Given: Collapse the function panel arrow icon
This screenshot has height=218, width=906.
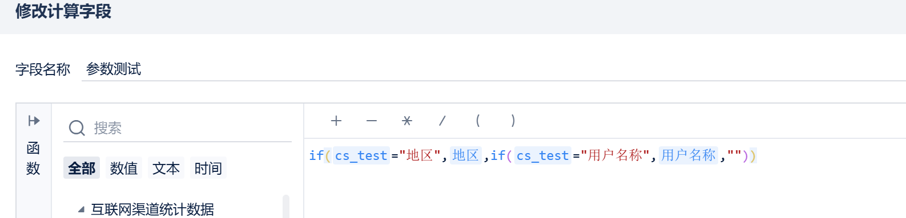Looking at the screenshot, I should 34,121.
